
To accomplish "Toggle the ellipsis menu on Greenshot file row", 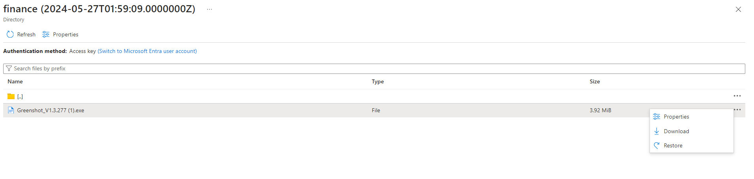I will click(737, 109).
